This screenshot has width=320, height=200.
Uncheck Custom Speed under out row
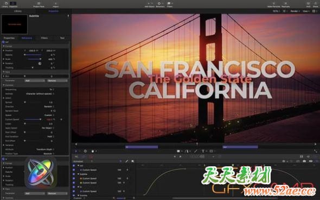(74, 170)
